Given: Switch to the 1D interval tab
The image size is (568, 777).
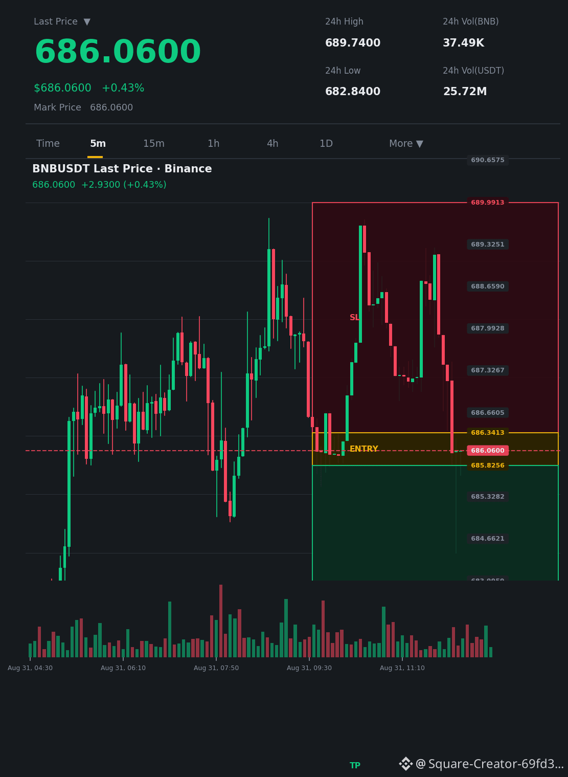Looking at the screenshot, I should click(326, 144).
